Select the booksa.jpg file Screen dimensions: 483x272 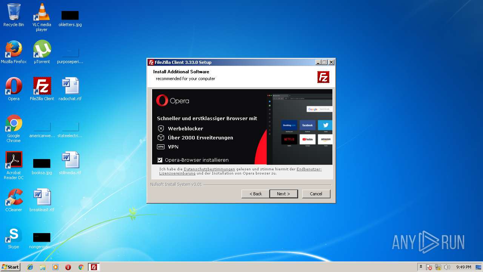42,167
